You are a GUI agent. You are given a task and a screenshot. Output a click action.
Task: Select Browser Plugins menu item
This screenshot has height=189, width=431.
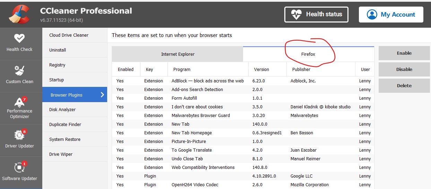[x=75, y=95]
